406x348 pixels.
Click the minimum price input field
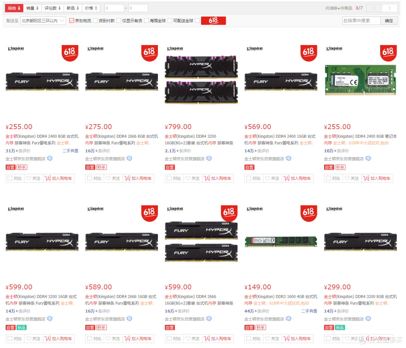point(114,8)
